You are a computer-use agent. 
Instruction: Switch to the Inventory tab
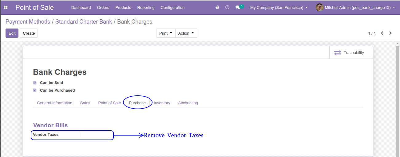(162, 103)
